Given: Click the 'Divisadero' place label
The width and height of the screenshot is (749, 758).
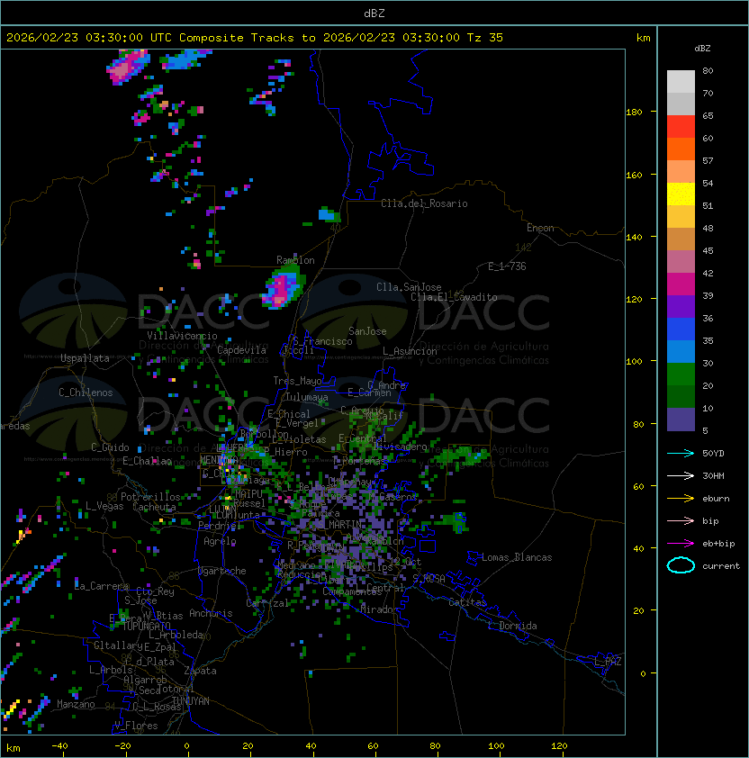Looking at the screenshot, I should coord(401,447).
